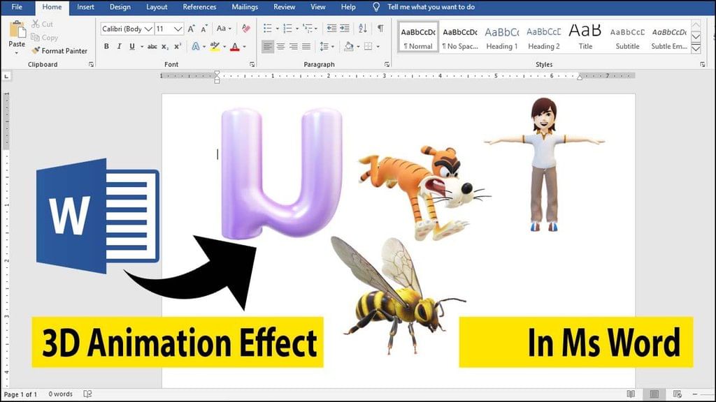Apply the Heading 2 style
This screenshot has width=716, height=402.
(544, 36)
